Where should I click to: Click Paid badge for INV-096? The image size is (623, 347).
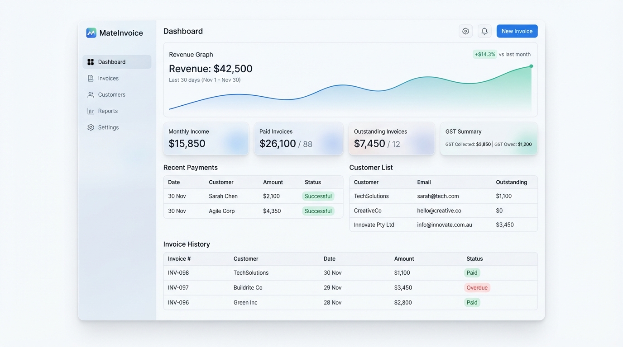click(x=472, y=303)
